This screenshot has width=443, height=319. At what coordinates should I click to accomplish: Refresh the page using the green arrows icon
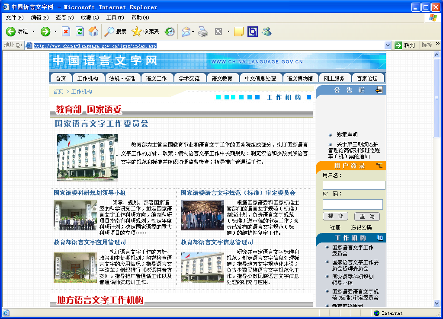80,32
